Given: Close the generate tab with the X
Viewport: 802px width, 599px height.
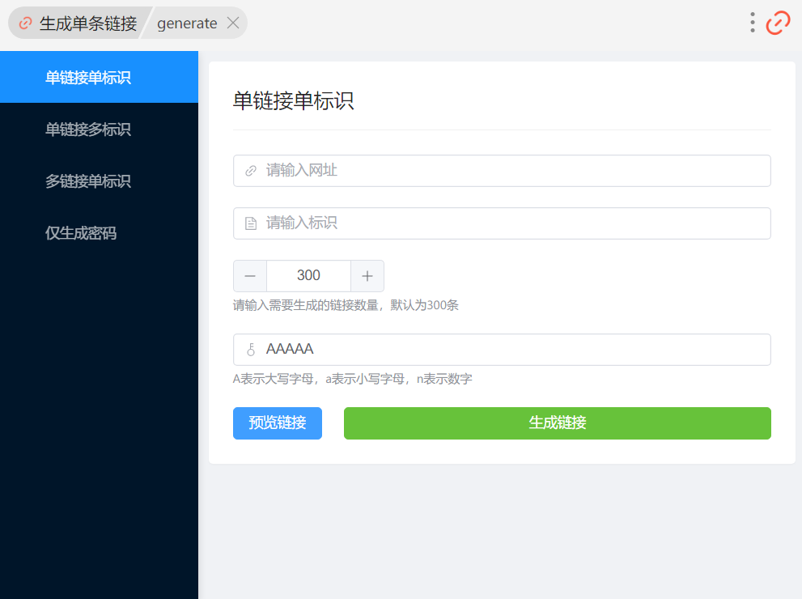Looking at the screenshot, I should point(233,23).
